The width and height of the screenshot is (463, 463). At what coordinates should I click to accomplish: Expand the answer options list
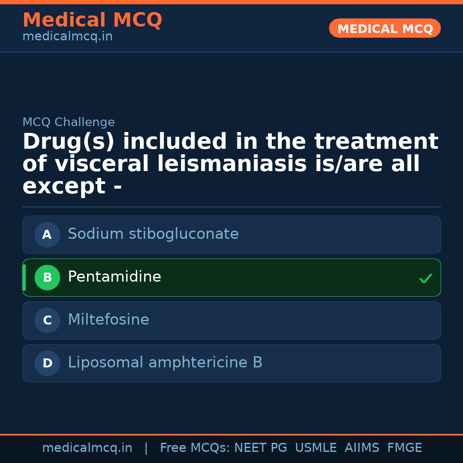click(231, 299)
